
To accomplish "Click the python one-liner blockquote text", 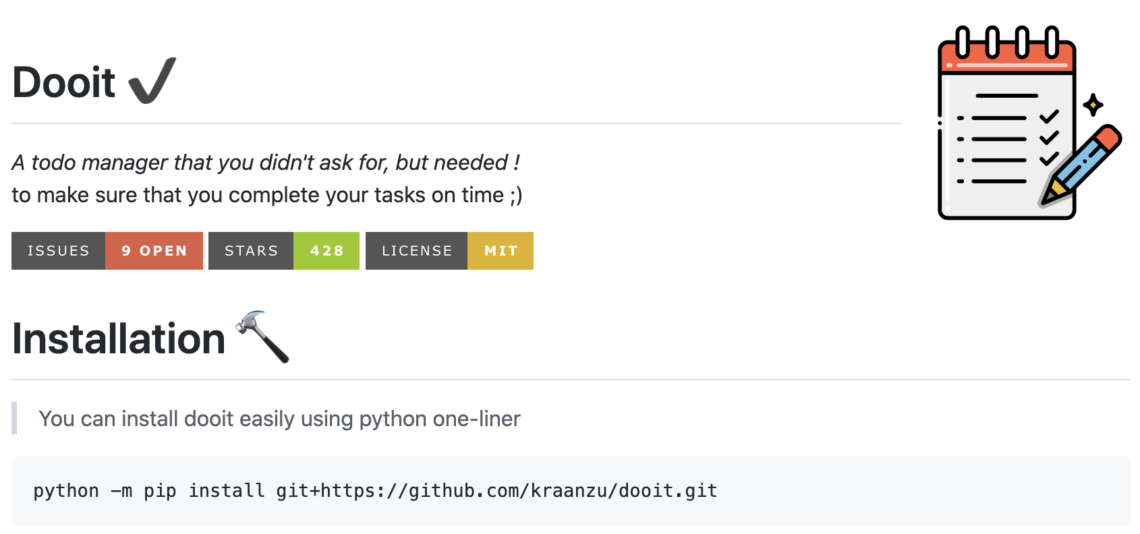I will 279,419.
